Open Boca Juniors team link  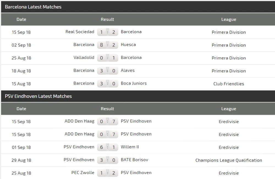pyautogui.click(x=134, y=83)
